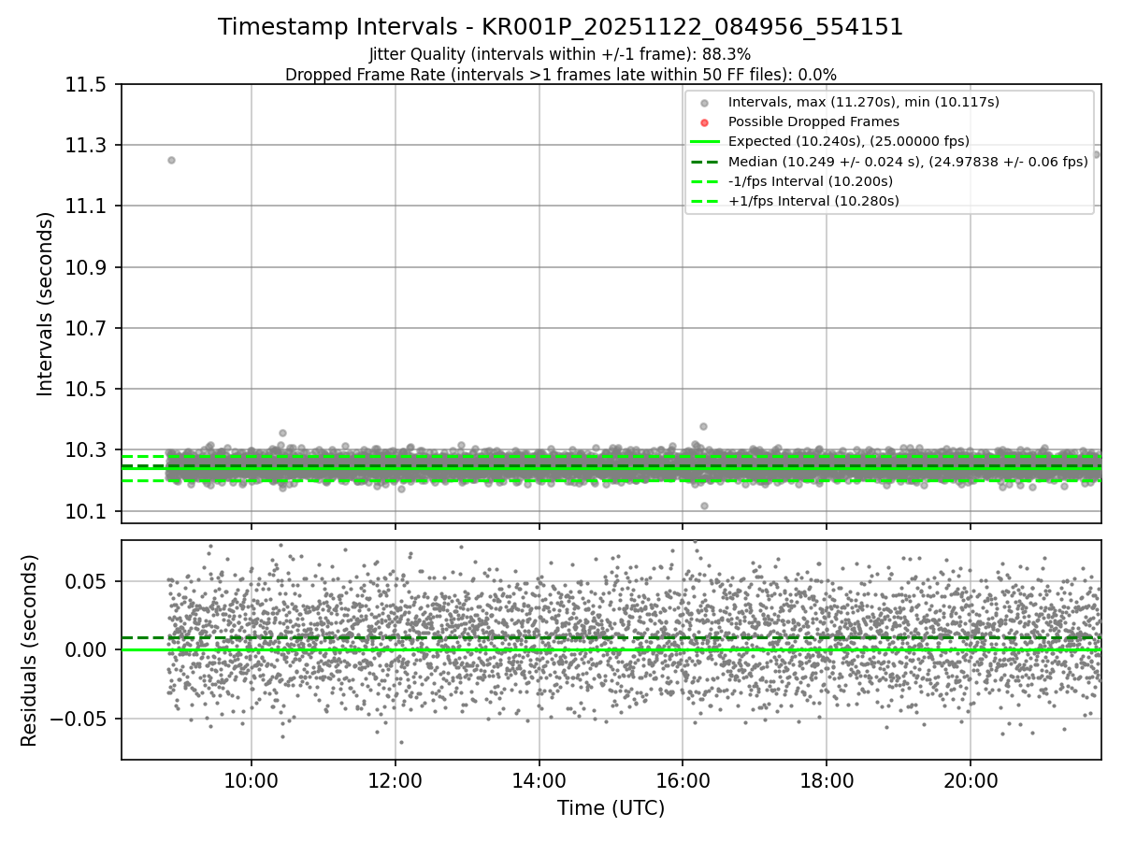This screenshot has height=841, width=1122.
Task: Click the "Intervals (seconds)" y-axis label
Action: (x=46, y=304)
